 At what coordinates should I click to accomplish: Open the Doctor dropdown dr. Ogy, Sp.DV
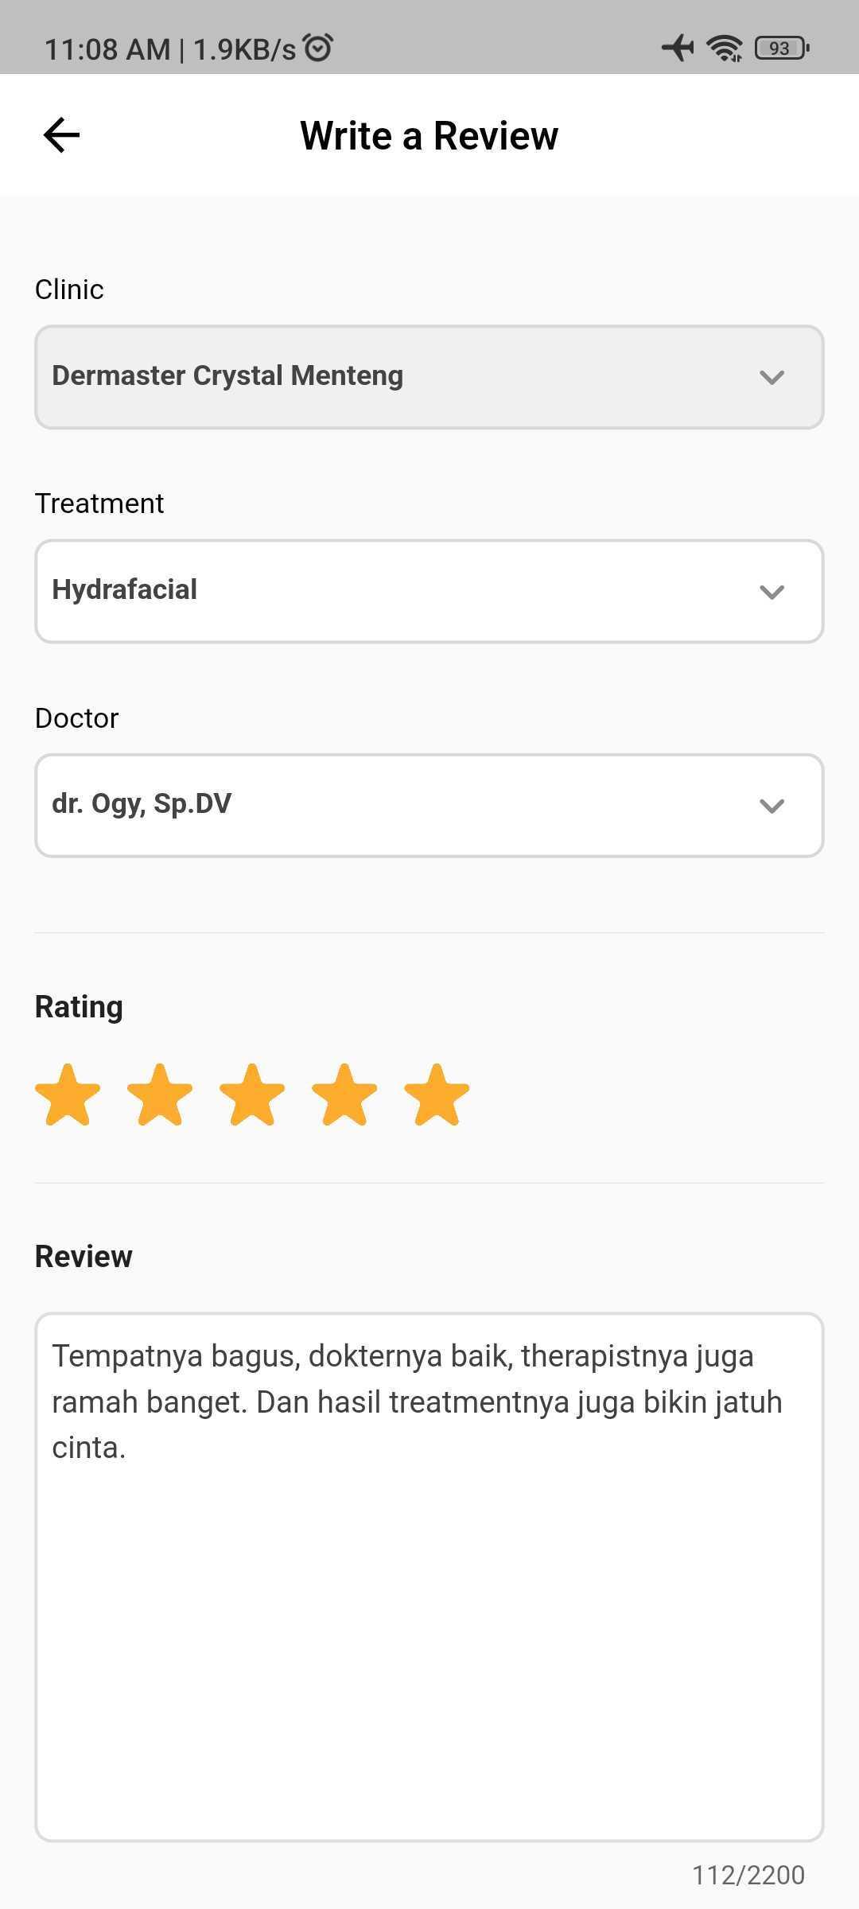[x=429, y=806]
